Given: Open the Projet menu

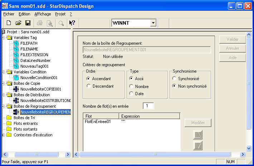Looking at the screenshot, I should [x=60, y=14].
